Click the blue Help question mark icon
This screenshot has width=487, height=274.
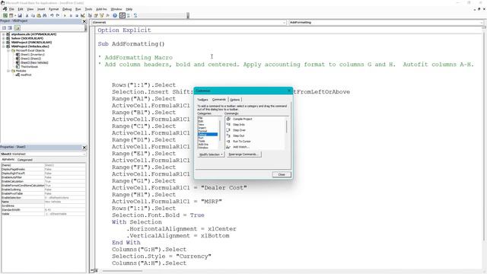[x=115, y=15]
